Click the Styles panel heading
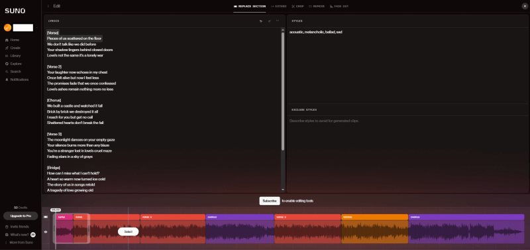Image resolution: width=530 pixels, height=250 pixels. tap(297, 21)
